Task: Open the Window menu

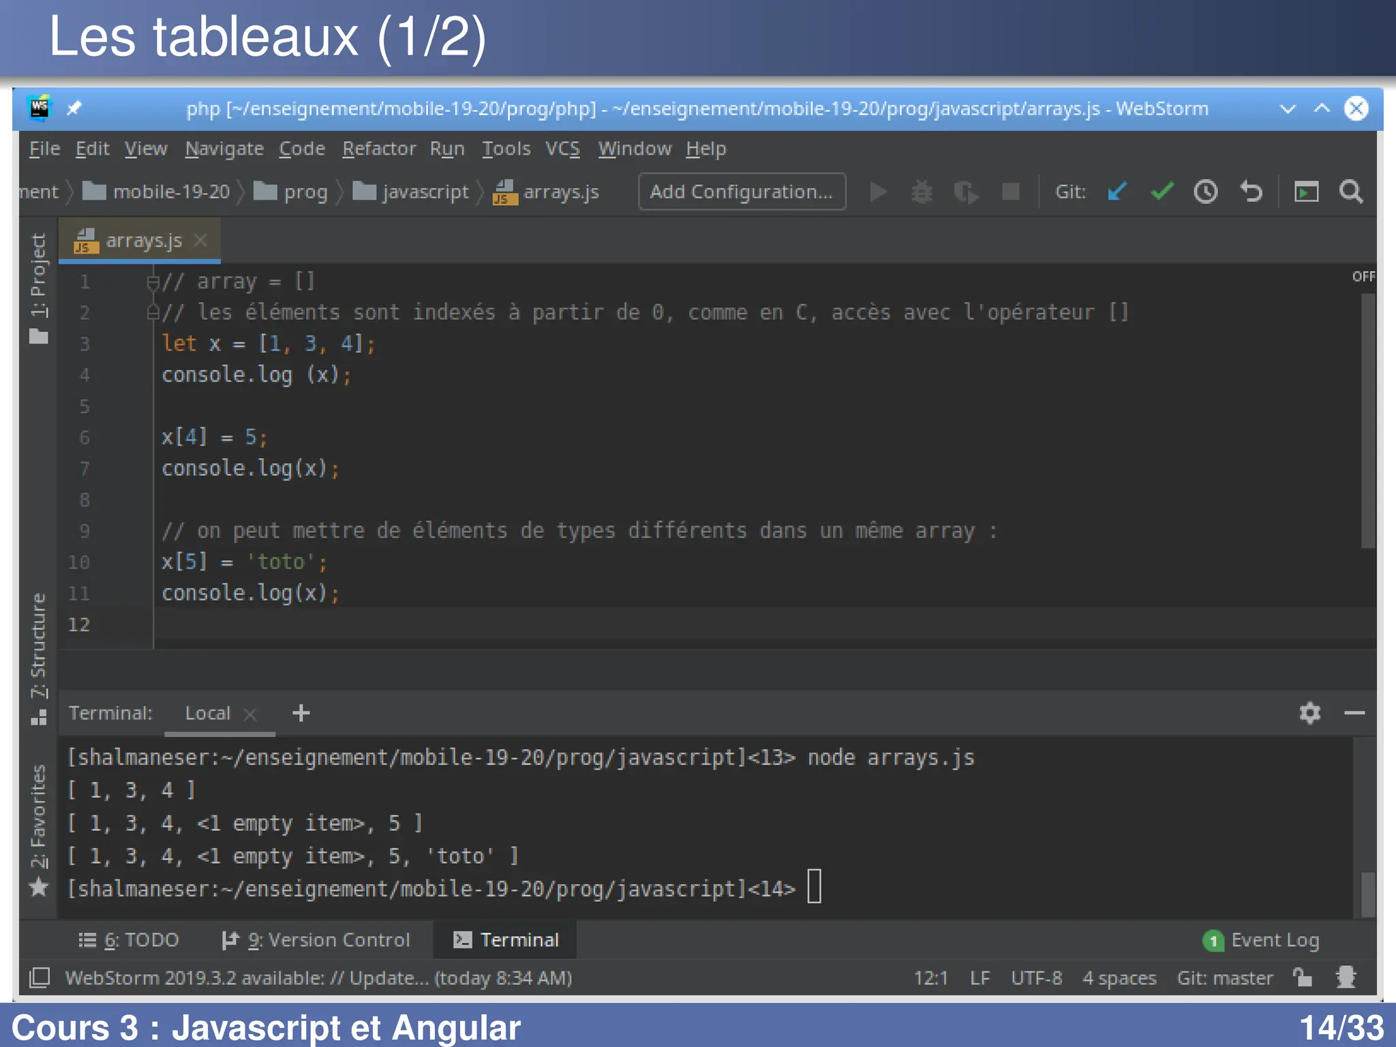Action: pyautogui.click(x=635, y=149)
